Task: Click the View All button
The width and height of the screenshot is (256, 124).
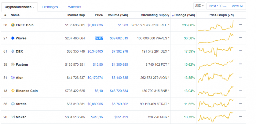Action: pos(237,6)
